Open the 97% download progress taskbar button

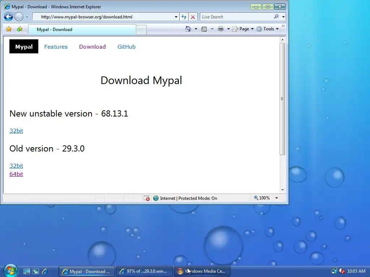pyautogui.click(x=145, y=271)
